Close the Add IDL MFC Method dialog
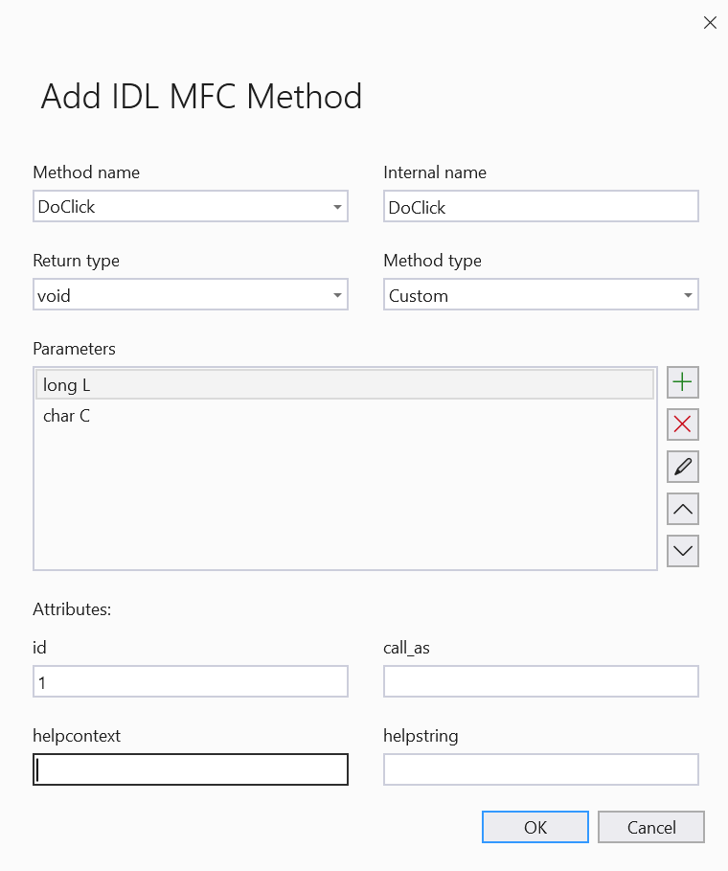Viewport: 728px width, 871px height. click(x=710, y=22)
